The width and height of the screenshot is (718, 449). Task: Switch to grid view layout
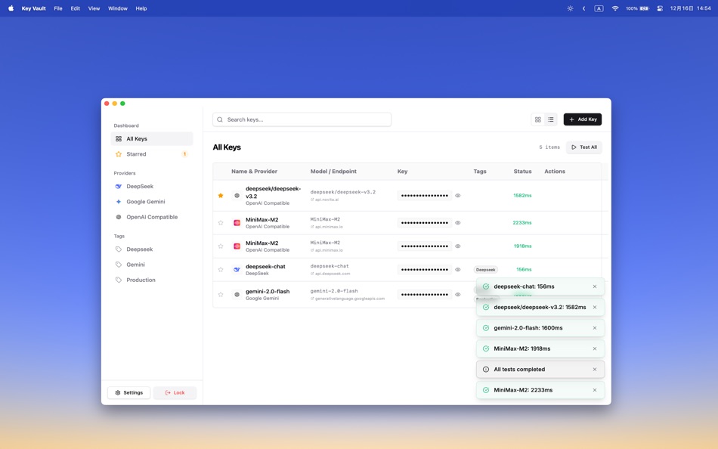coord(537,119)
